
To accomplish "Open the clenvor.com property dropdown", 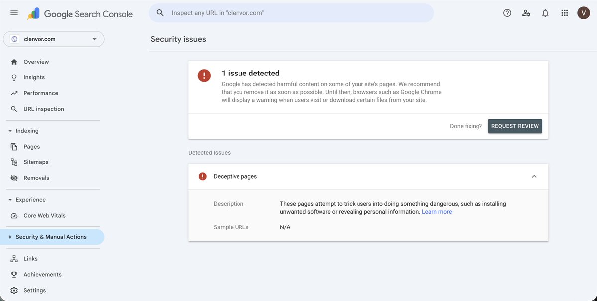I will [54, 39].
